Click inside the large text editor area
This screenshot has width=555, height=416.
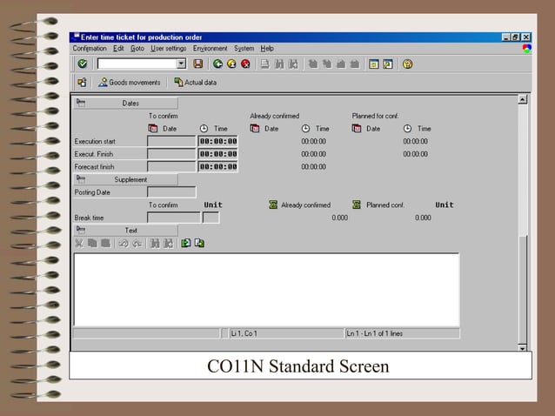[x=265, y=289]
